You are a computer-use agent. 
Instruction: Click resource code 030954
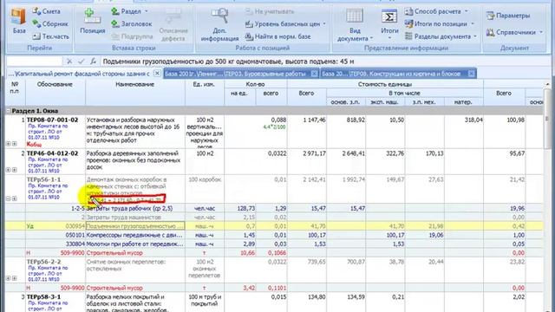(x=75, y=226)
